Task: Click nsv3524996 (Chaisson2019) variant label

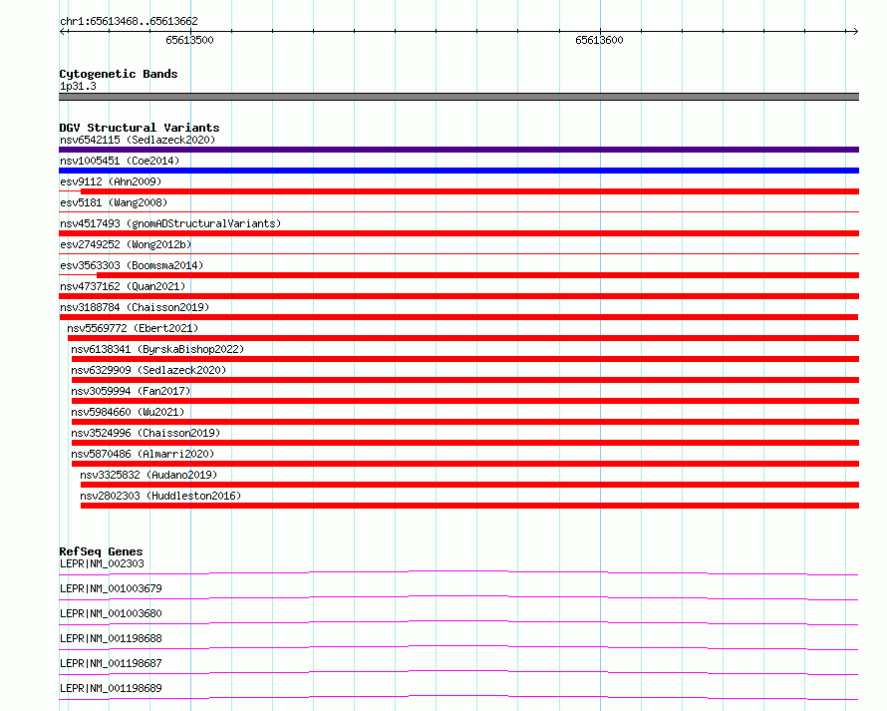Action: point(146,433)
